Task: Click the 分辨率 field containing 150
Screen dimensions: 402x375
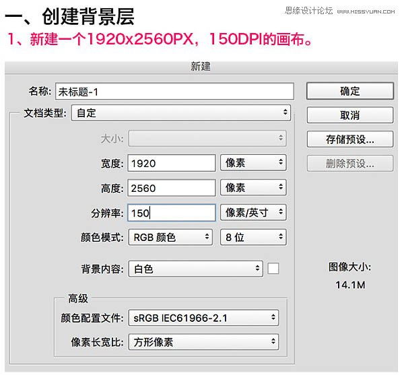Action: (x=171, y=213)
